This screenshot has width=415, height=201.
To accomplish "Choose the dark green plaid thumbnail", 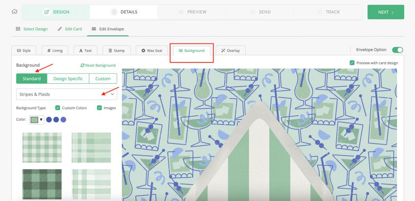I will (42, 184).
